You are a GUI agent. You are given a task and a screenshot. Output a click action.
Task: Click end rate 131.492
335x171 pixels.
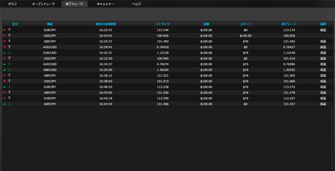289,42
